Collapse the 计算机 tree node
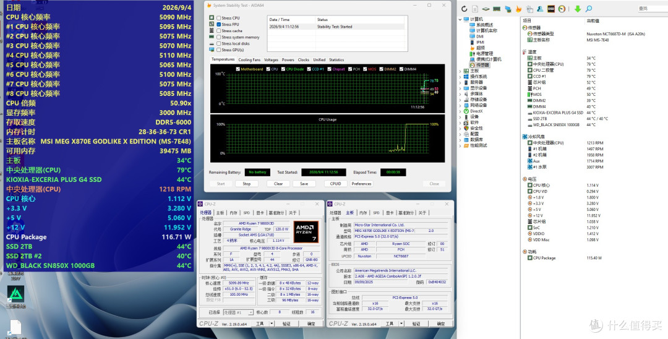 click(x=460, y=19)
